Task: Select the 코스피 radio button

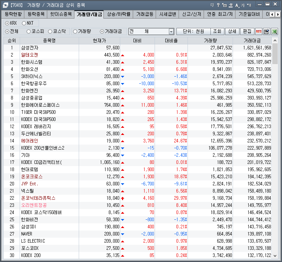Action: [28, 31]
